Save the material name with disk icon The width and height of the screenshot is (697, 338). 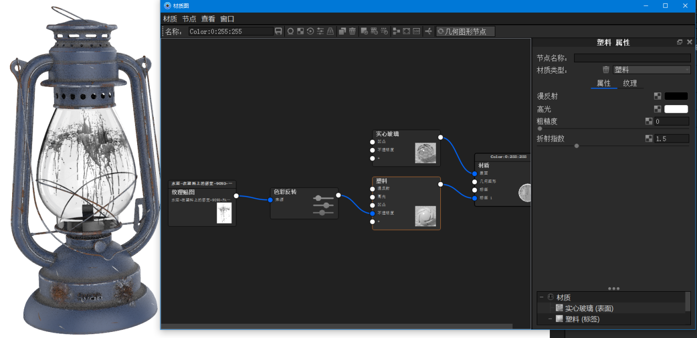tap(278, 31)
